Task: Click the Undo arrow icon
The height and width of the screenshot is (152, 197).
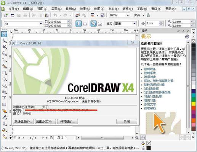Action: point(55,15)
